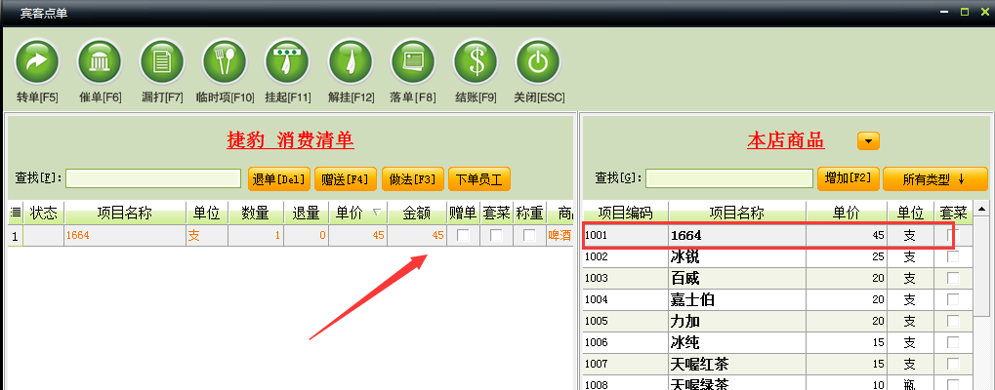The height and width of the screenshot is (390, 995).
Task: Toggle 套菜 checkbox for product 1664
Action: coord(953,235)
